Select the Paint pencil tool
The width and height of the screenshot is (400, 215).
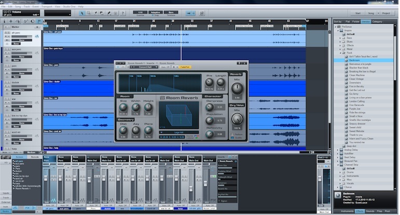click(x=108, y=13)
